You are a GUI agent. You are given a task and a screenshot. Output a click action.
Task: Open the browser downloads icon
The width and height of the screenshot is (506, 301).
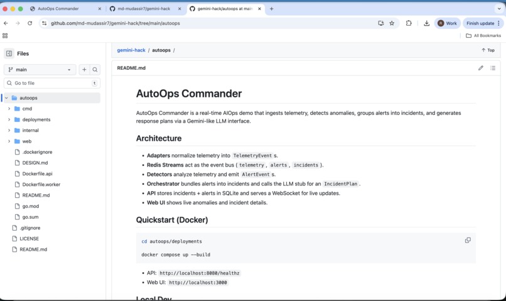[x=426, y=23]
